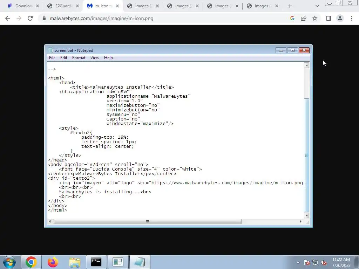Reload the current page
Screen dimensions: 359x269
(x=30, y=18)
